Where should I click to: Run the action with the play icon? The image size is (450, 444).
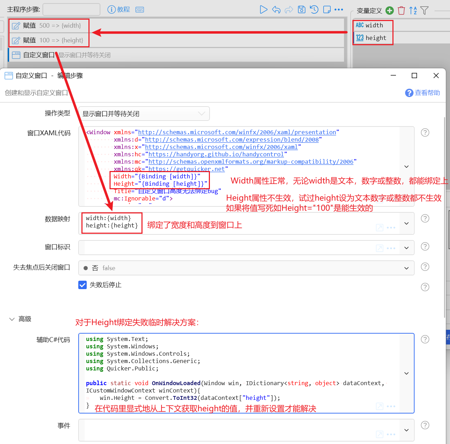[263, 9]
